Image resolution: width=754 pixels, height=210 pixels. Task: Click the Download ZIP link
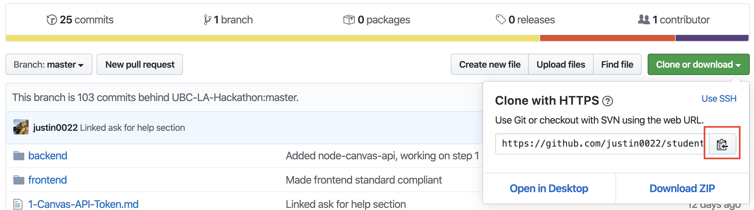tap(682, 188)
